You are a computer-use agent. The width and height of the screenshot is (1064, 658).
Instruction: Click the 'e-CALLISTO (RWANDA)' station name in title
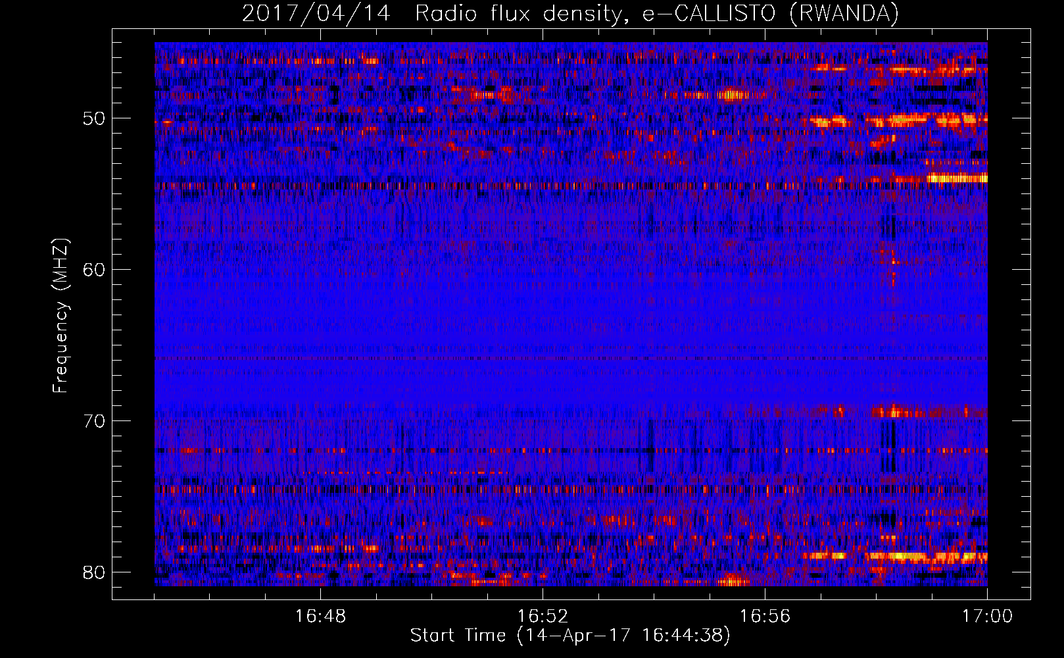(x=771, y=14)
